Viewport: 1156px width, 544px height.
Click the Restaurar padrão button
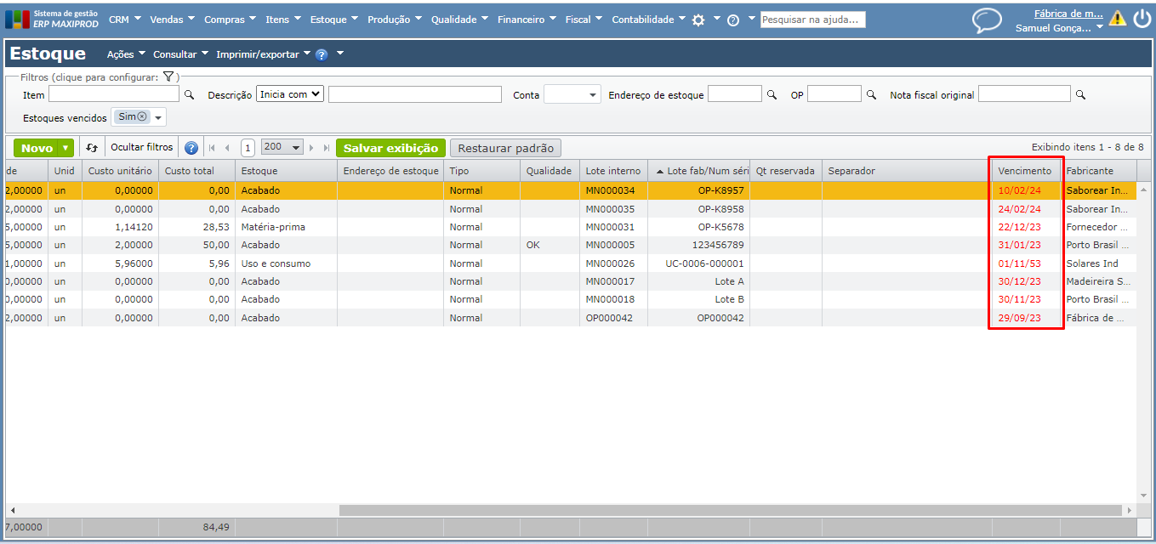tap(505, 148)
